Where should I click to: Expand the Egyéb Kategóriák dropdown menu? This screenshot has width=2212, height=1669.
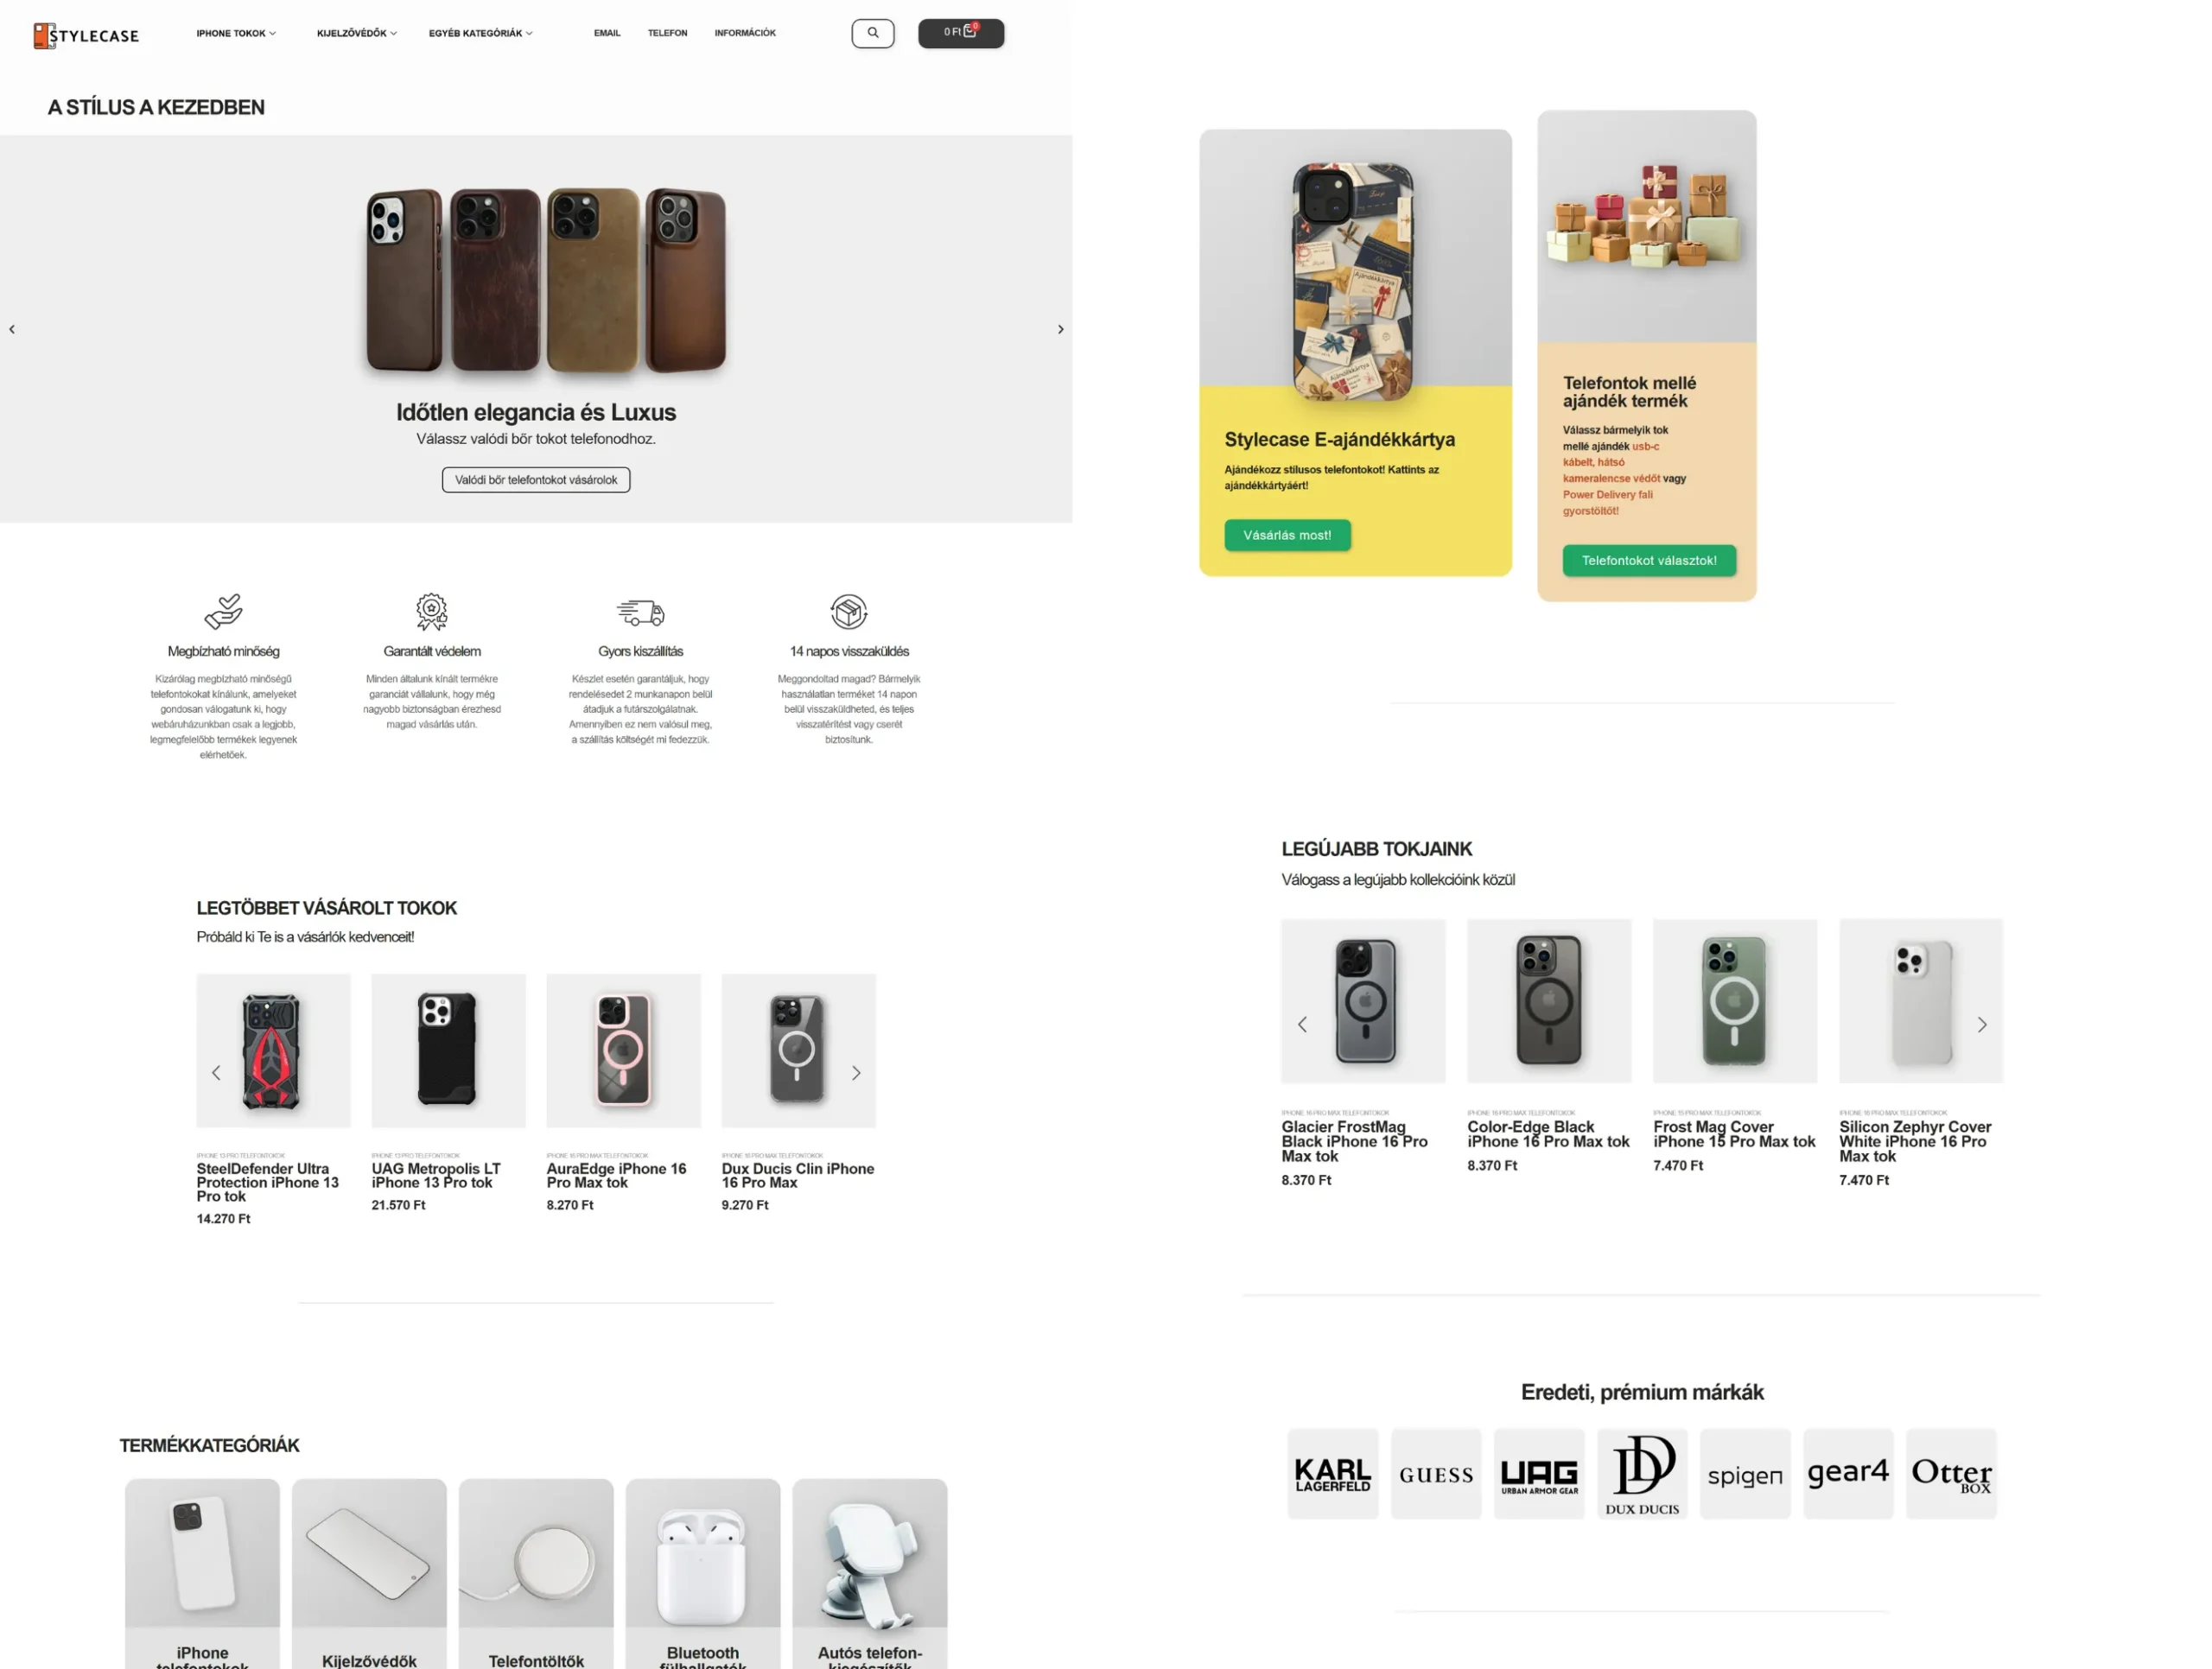[x=481, y=33]
